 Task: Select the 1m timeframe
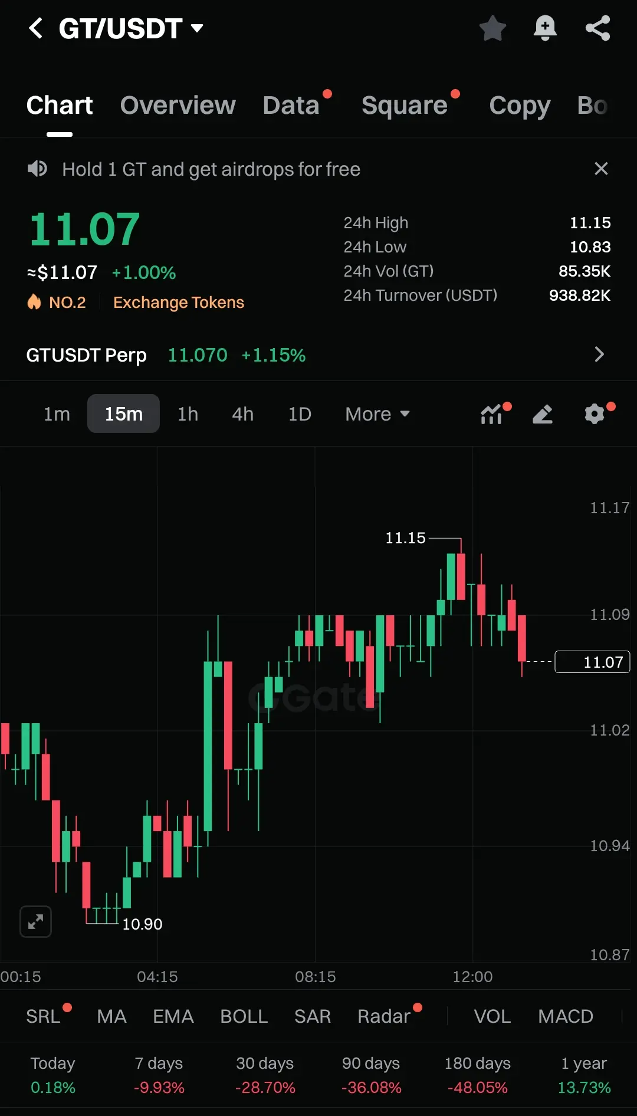tap(57, 414)
